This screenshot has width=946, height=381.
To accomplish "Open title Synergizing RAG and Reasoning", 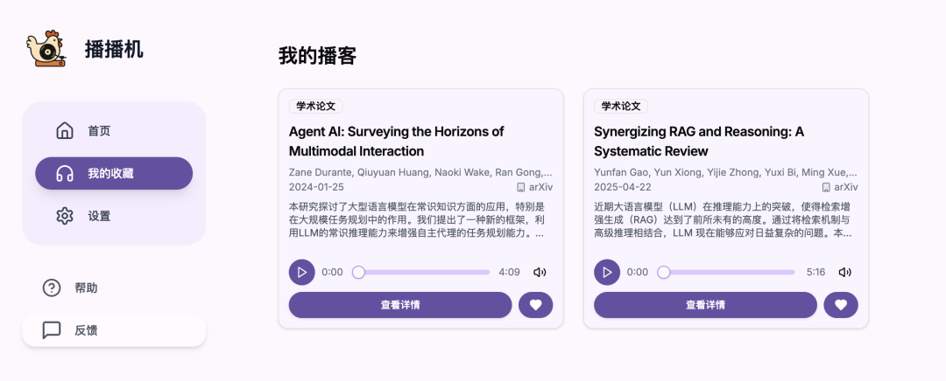I will click(699, 141).
